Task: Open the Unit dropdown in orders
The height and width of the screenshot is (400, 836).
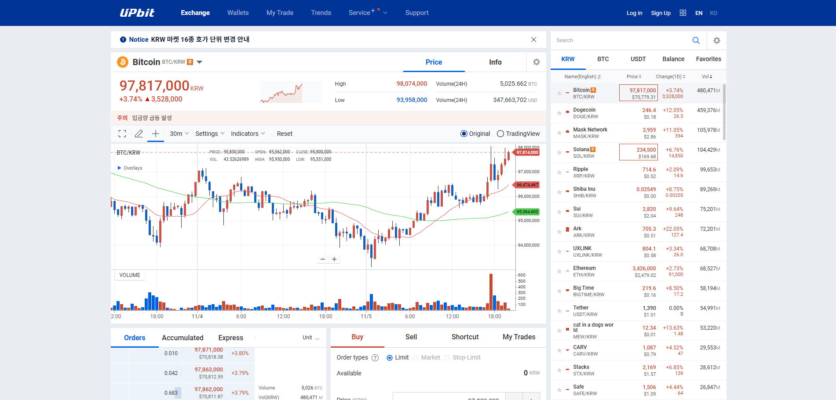Action: (311, 338)
